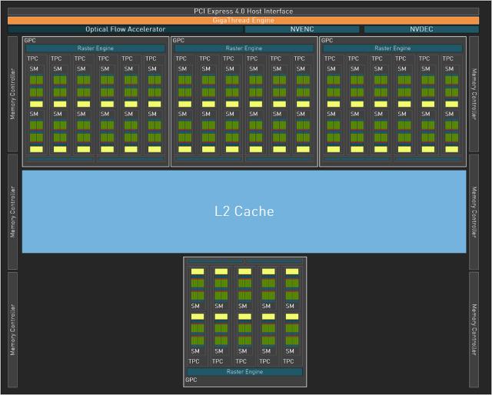
Task: Click the middle-left Memory Controller
Action: click(x=12, y=211)
